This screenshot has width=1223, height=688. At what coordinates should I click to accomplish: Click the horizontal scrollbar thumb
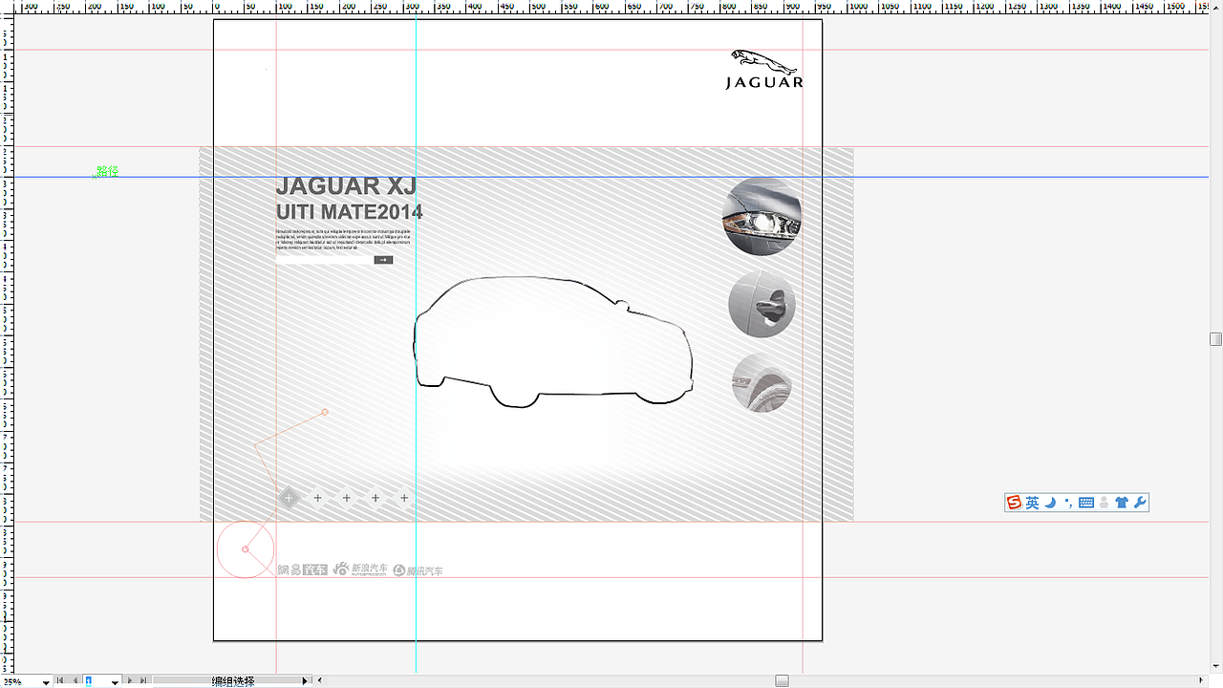(x=782, y=680)
